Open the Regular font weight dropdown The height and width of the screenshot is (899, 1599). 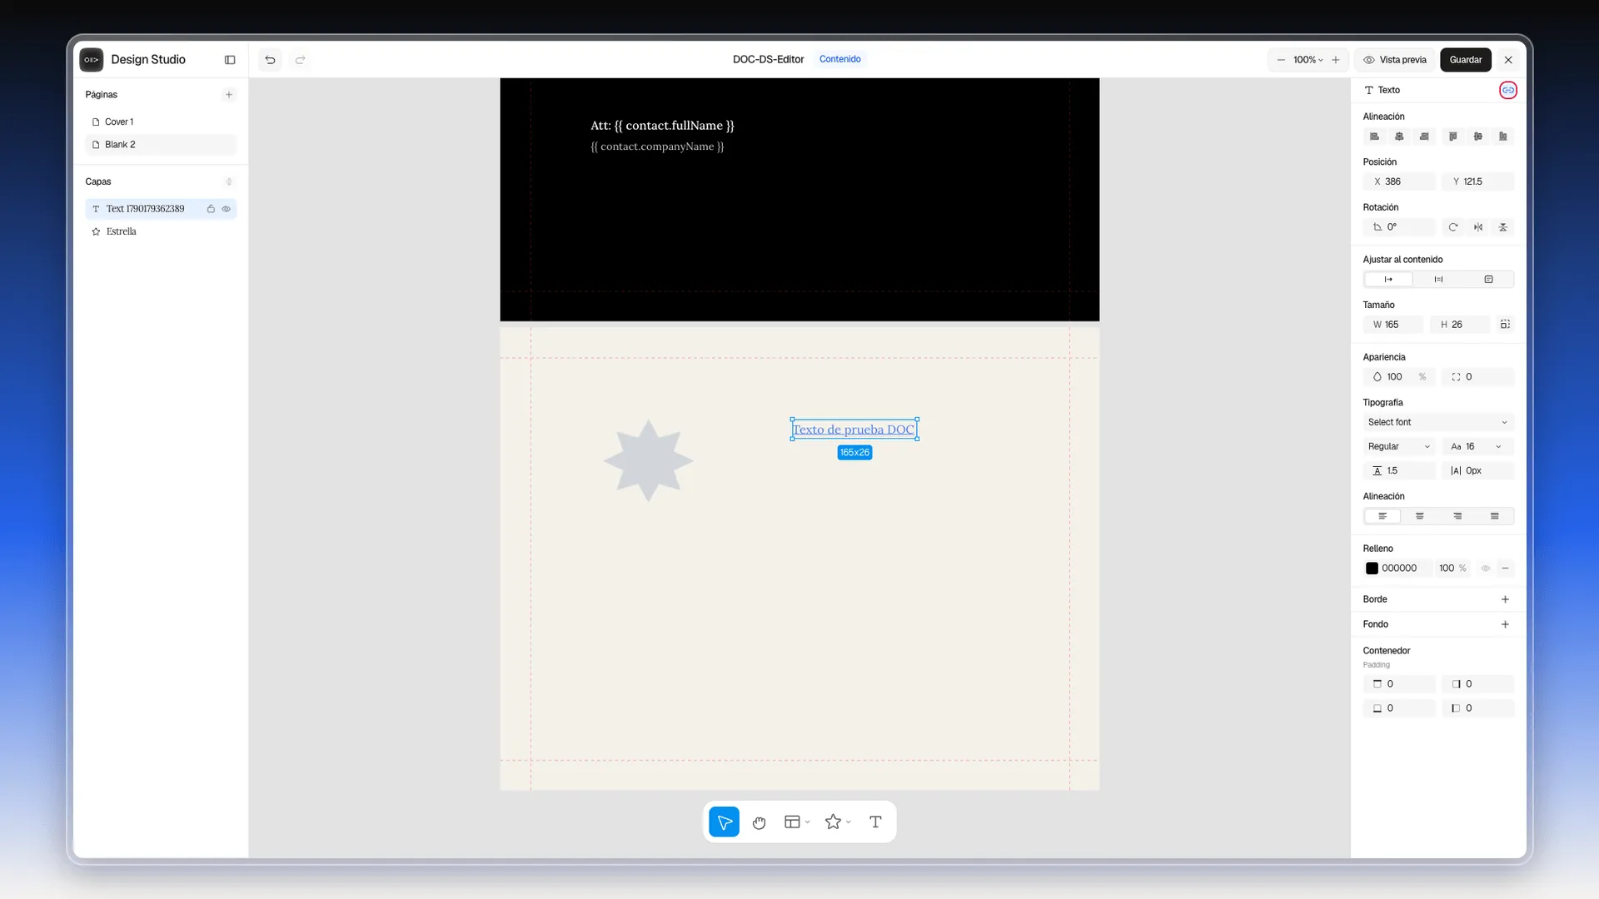1399,446
